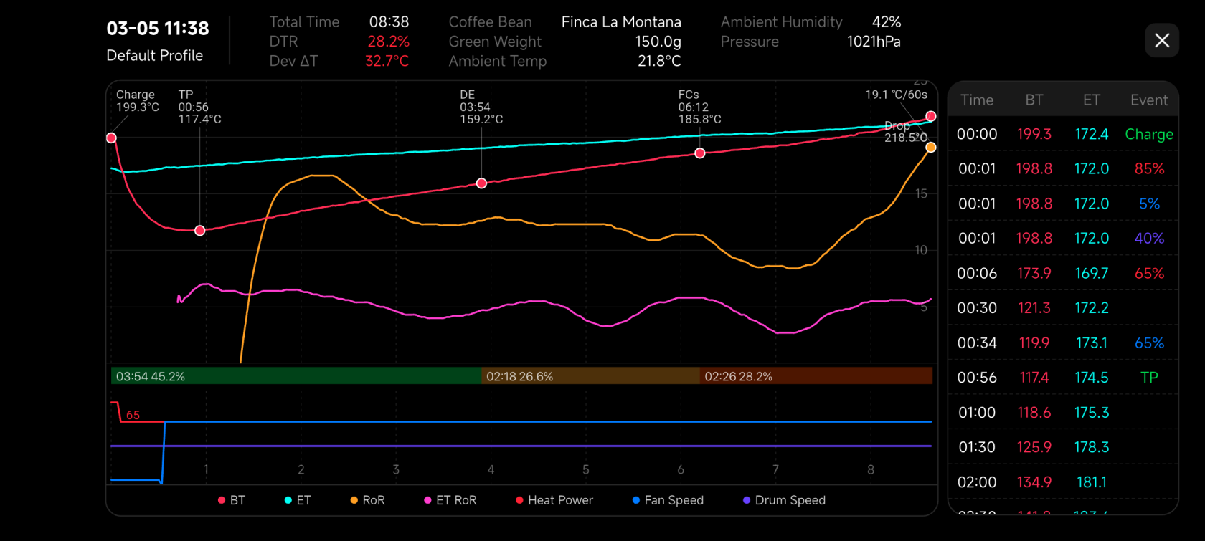Close the roast profile view

tap(1162, 41)
